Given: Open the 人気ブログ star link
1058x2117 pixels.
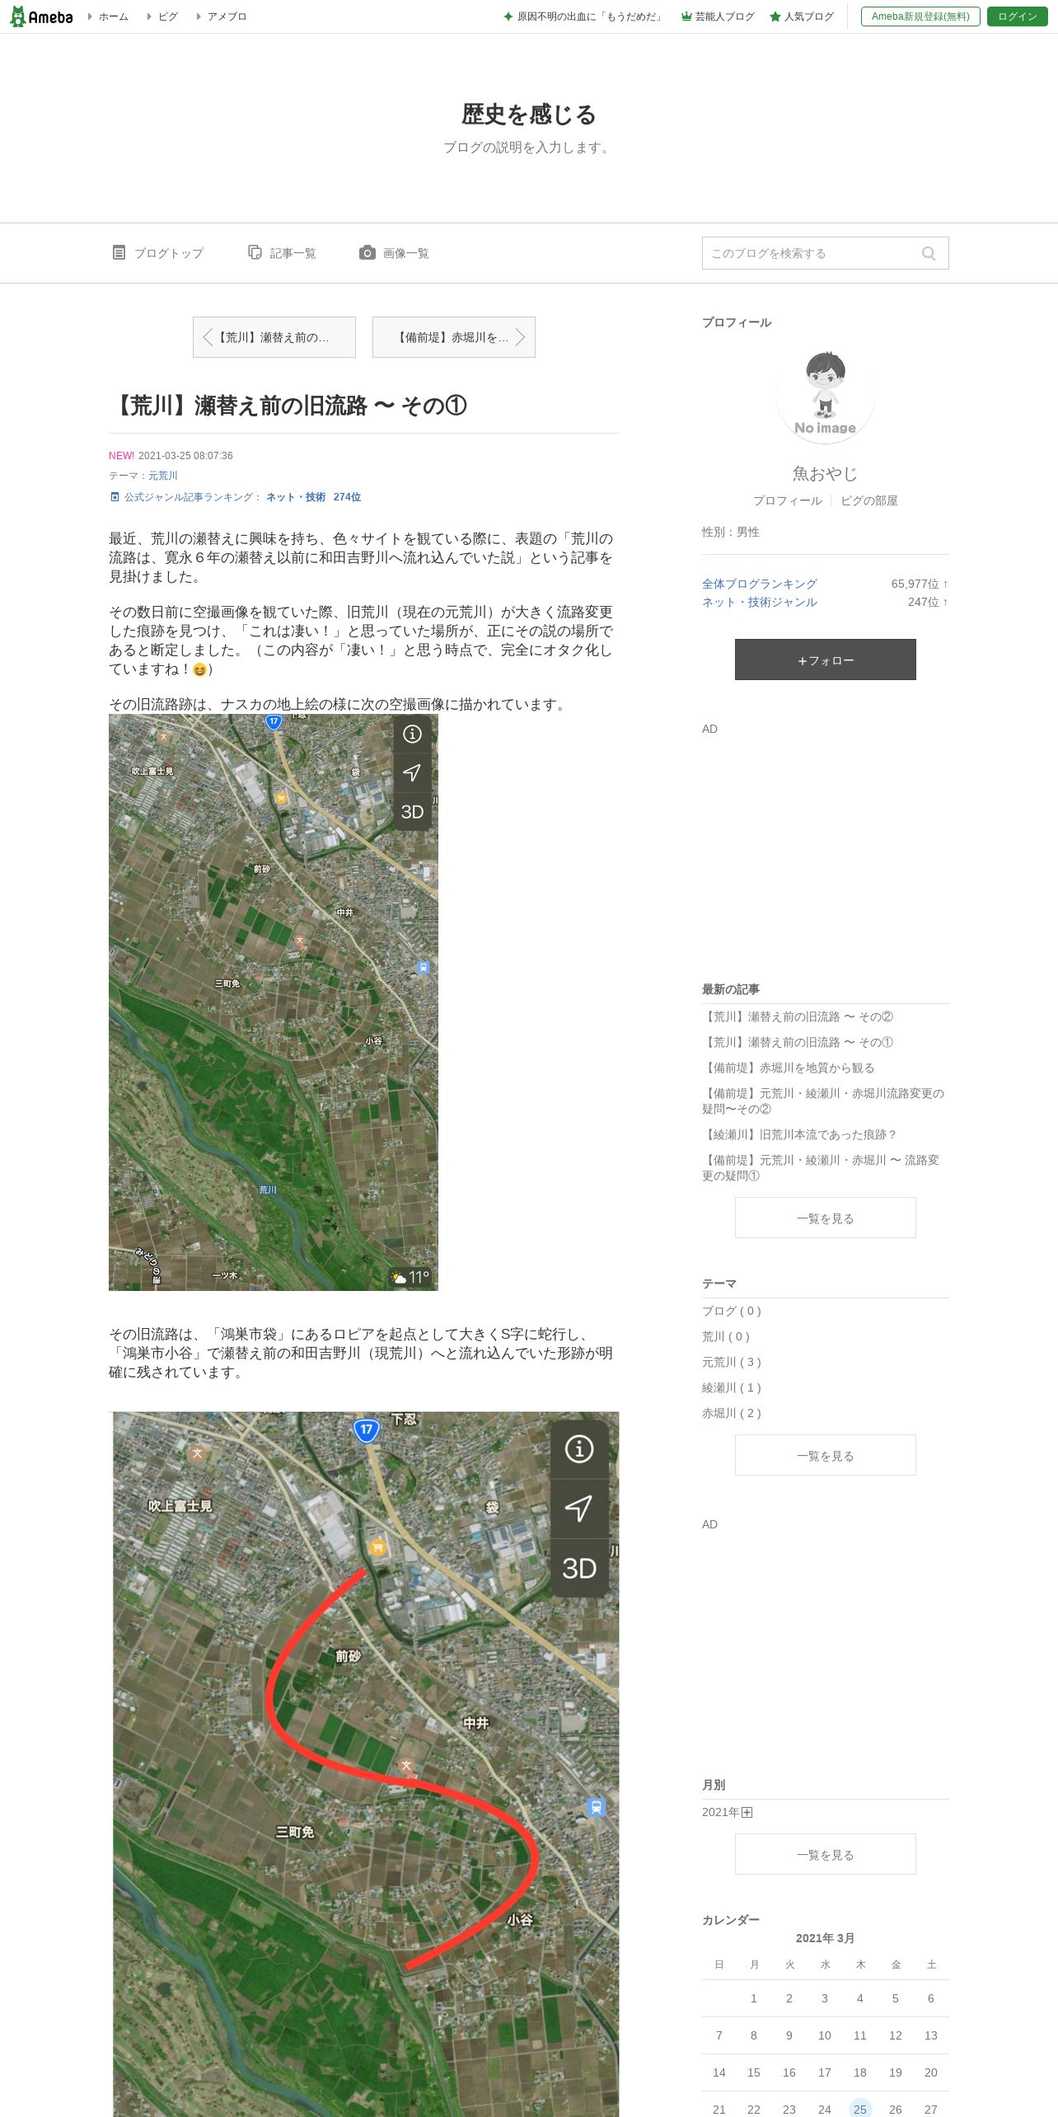Looking at the screenshot, I should (802, 16).
